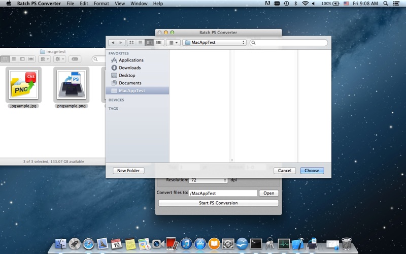Click the Time Machine menu bar icon
The width and height of the screenshot is (406, 254).
tap(286, 4)
